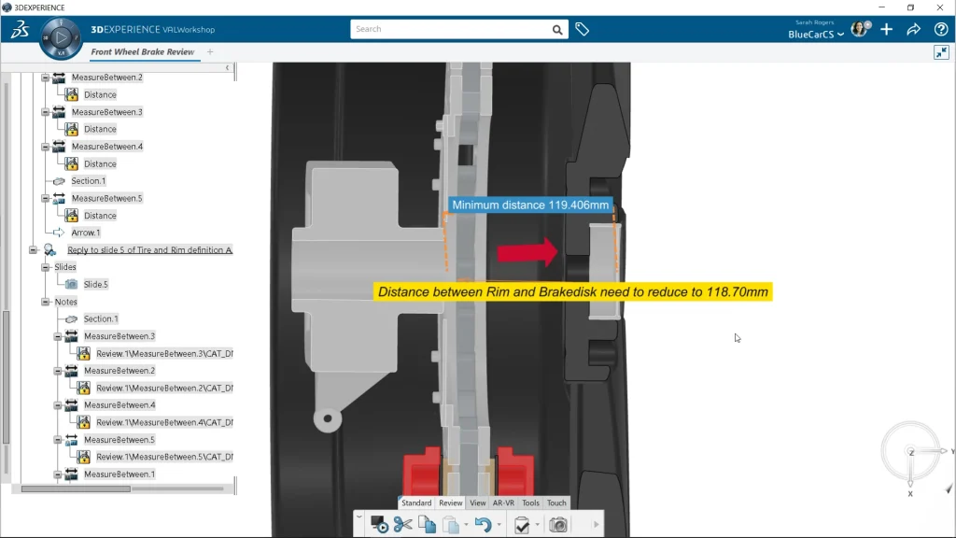The image size is (956, 538).
Task: Click the camera capture icon
Action: pos(558,525)
